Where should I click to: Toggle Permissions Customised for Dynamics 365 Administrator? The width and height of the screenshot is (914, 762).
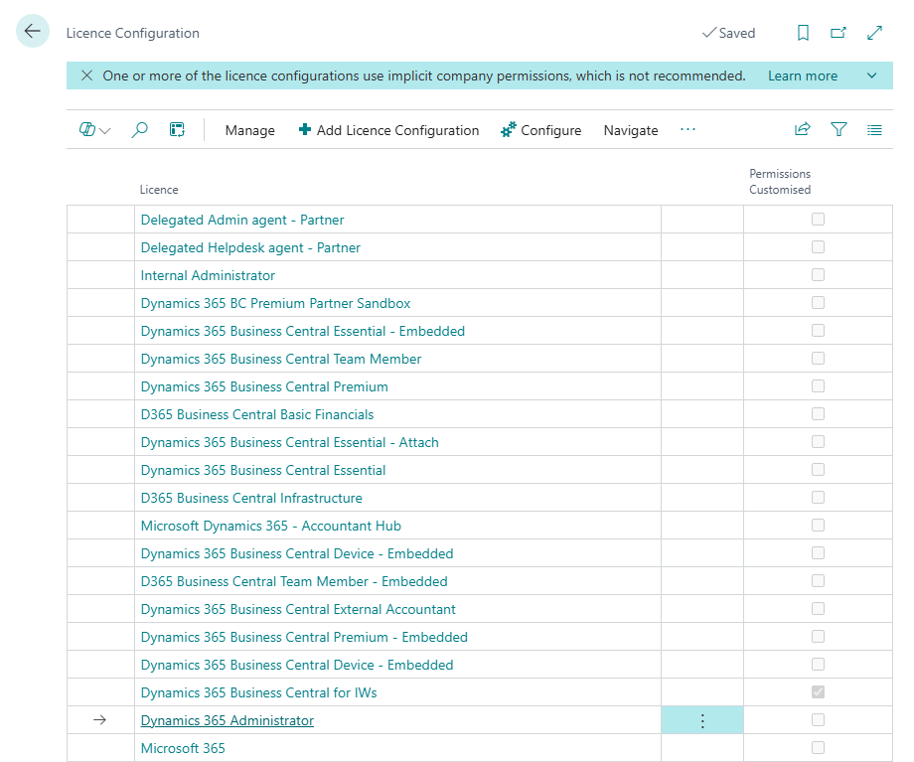pyautogui.click(x=818, y=719)
